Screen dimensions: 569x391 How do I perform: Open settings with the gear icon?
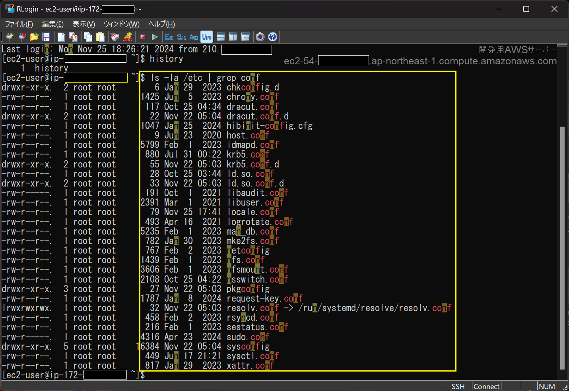coord(260,37)
